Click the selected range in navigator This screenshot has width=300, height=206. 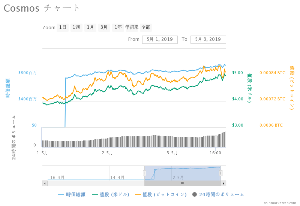coord(183,173)
